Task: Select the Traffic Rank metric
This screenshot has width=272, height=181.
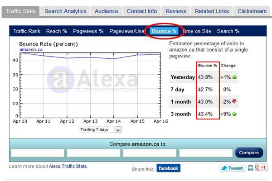Action: coord(27,31)
